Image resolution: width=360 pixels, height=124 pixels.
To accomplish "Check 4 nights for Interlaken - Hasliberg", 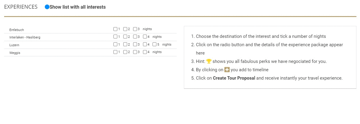I will 145,37.
